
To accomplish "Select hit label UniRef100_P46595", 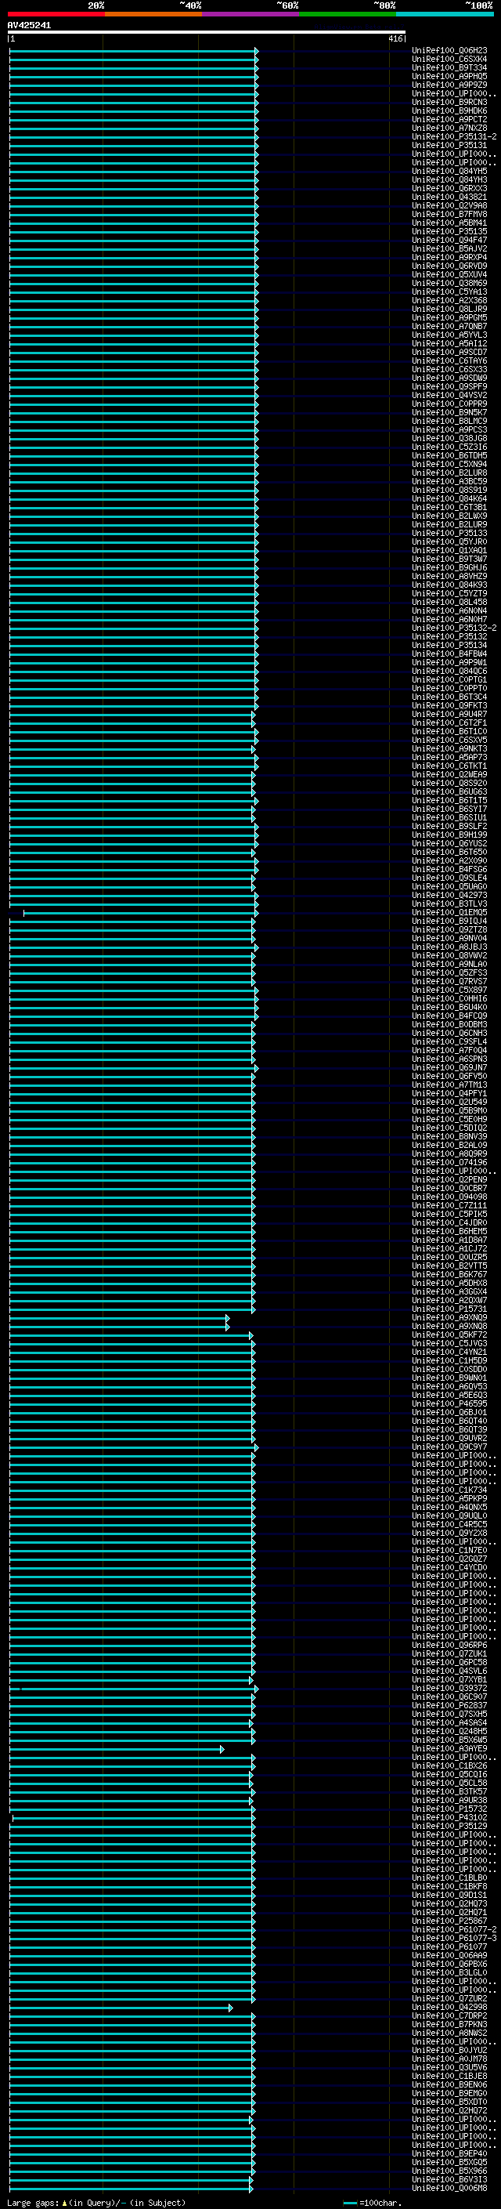I will 449,1403.
